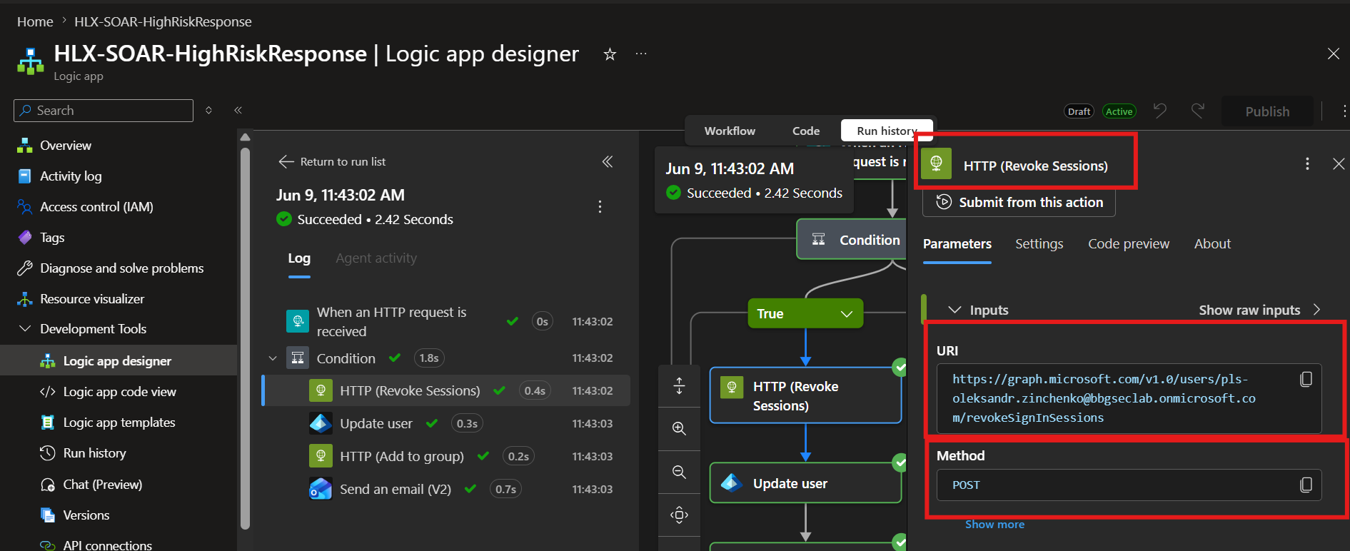Collapse the Inputs section chevron
Viewport: 1350px width, 551px height.
(x=954, y=310)
